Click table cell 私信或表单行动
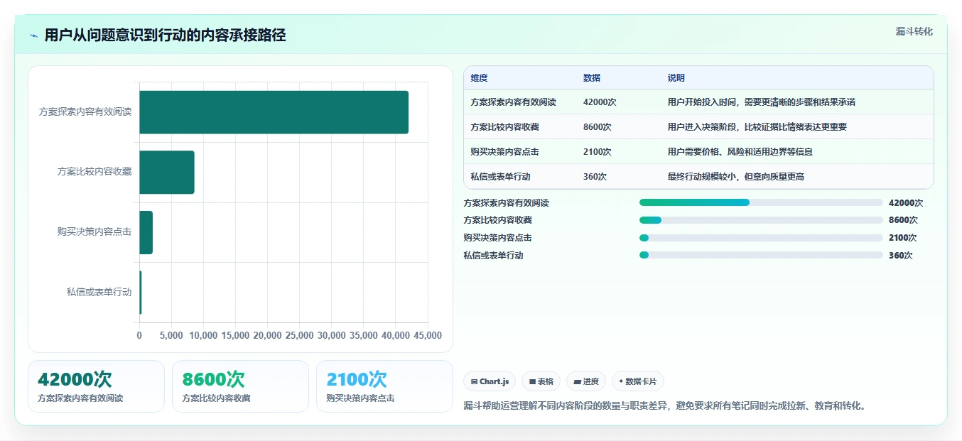962x441 pixels. pyautogui.click(x=500, y=177)
